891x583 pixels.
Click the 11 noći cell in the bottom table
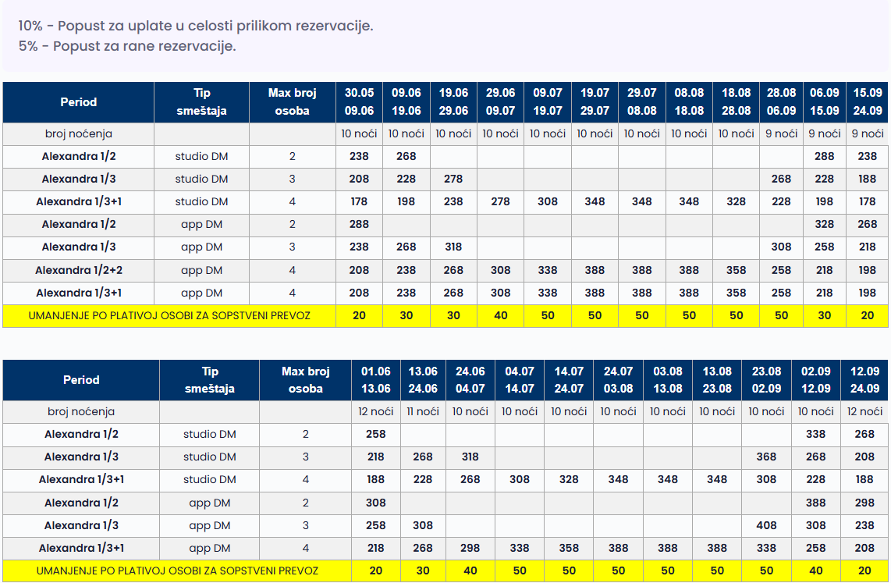pos(422,411)
